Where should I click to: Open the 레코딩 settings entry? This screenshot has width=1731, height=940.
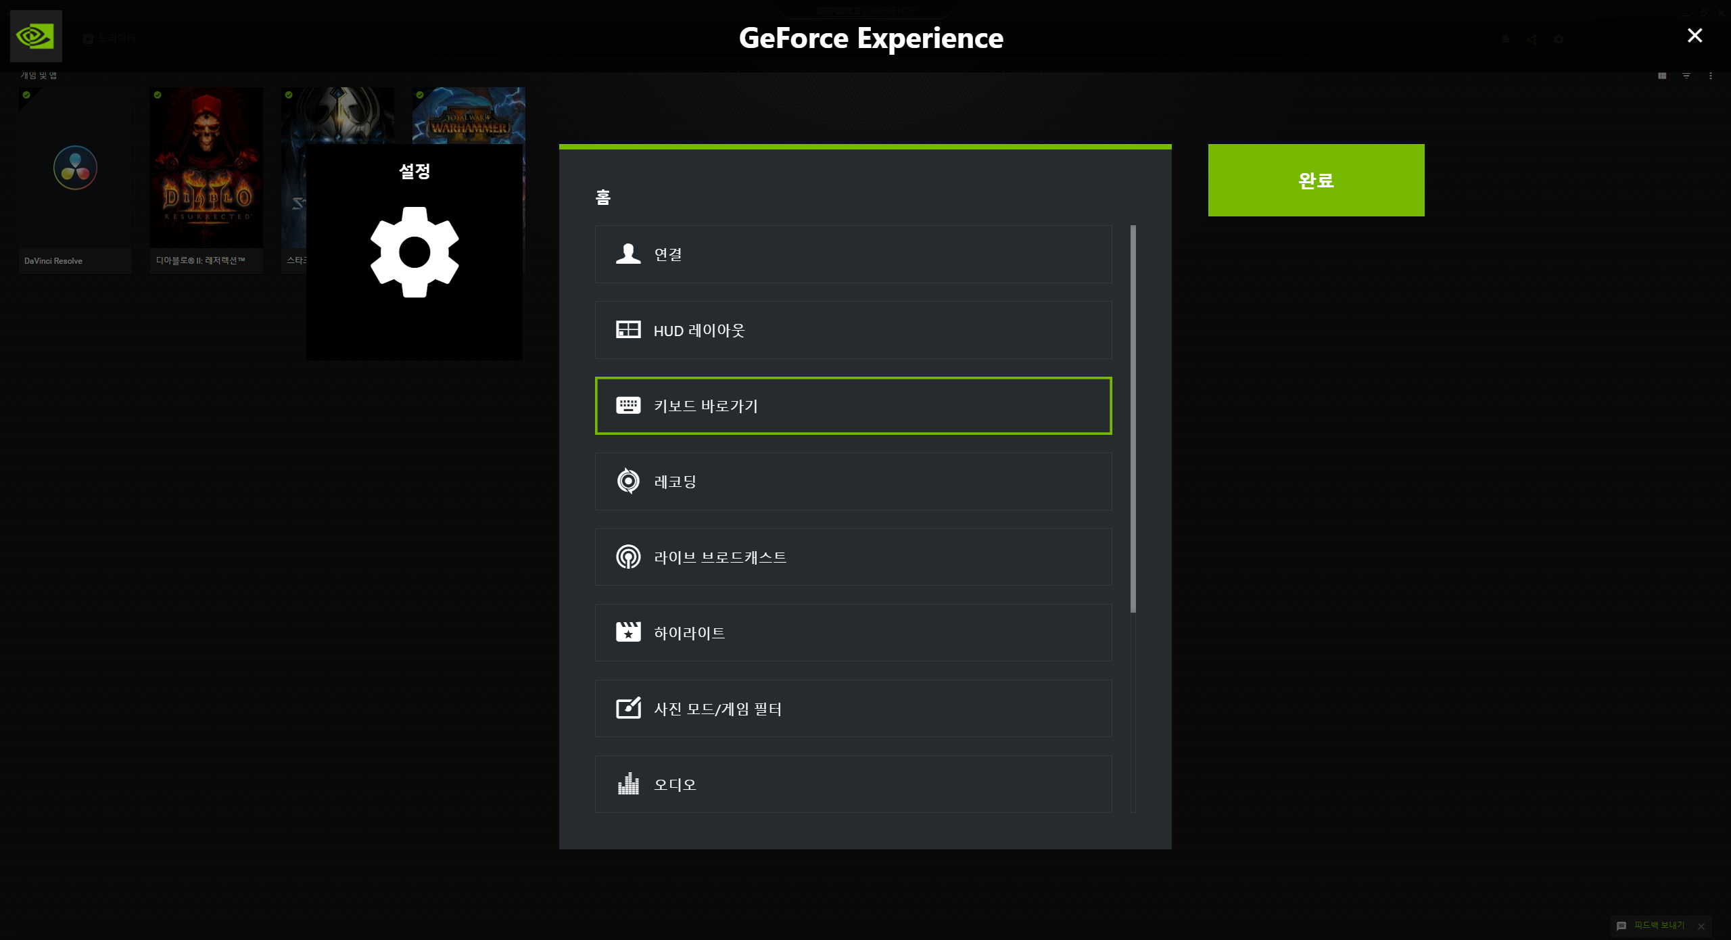coord(853,481)
